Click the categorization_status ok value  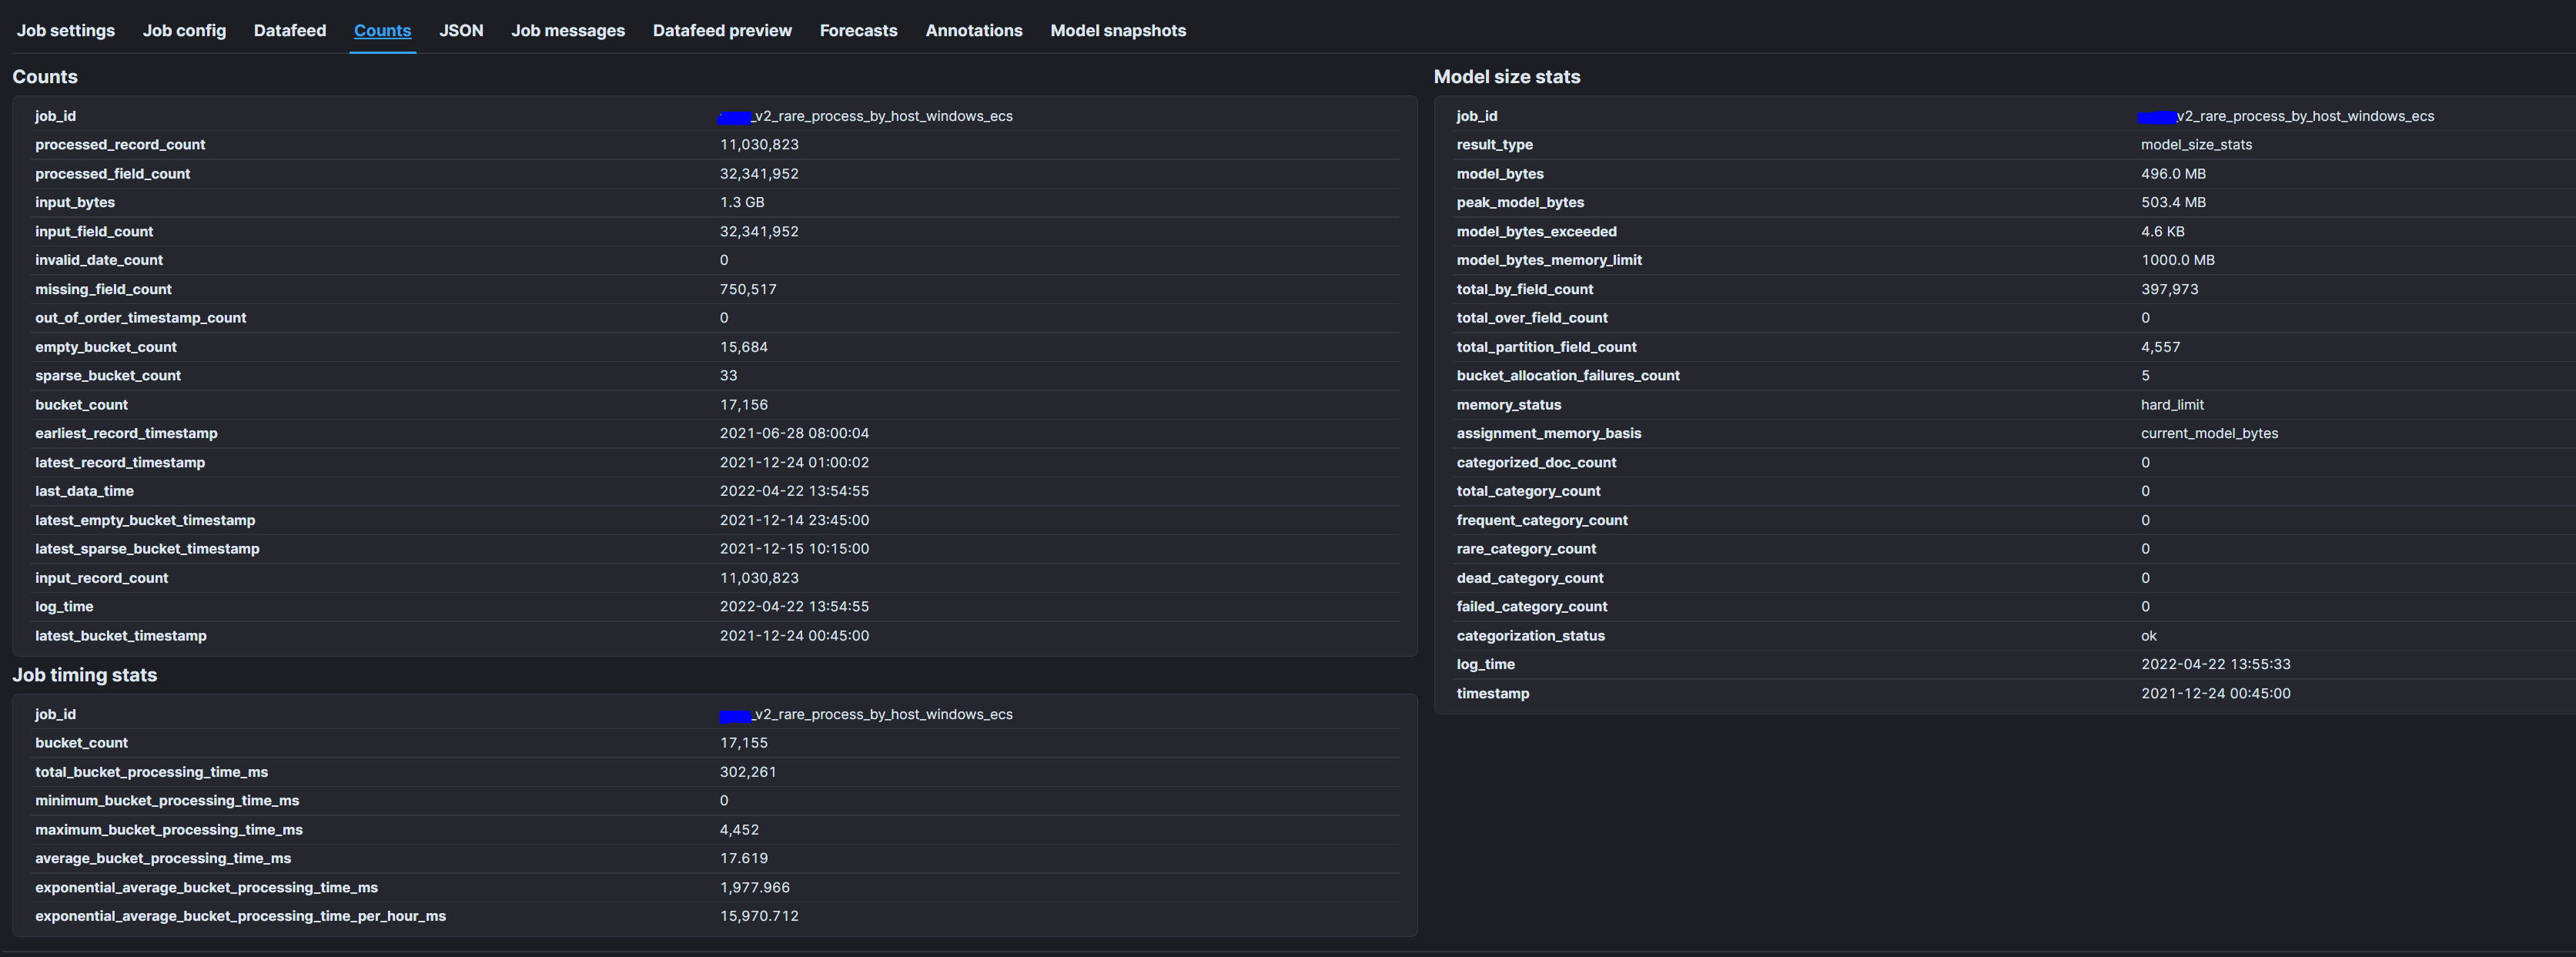pos(2148,636)
